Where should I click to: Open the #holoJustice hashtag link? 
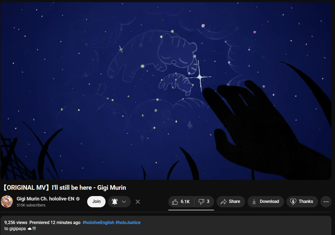pyautogui.click(x=128, y=222)
